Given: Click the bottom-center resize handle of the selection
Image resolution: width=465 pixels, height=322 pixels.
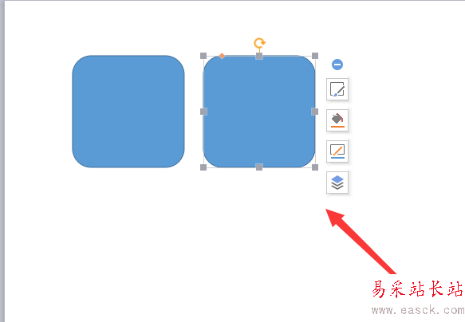Looking at the screenshot, I should point(259,167).
